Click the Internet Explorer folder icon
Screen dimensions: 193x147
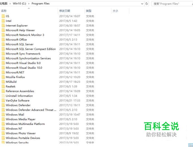click(3, 25)
